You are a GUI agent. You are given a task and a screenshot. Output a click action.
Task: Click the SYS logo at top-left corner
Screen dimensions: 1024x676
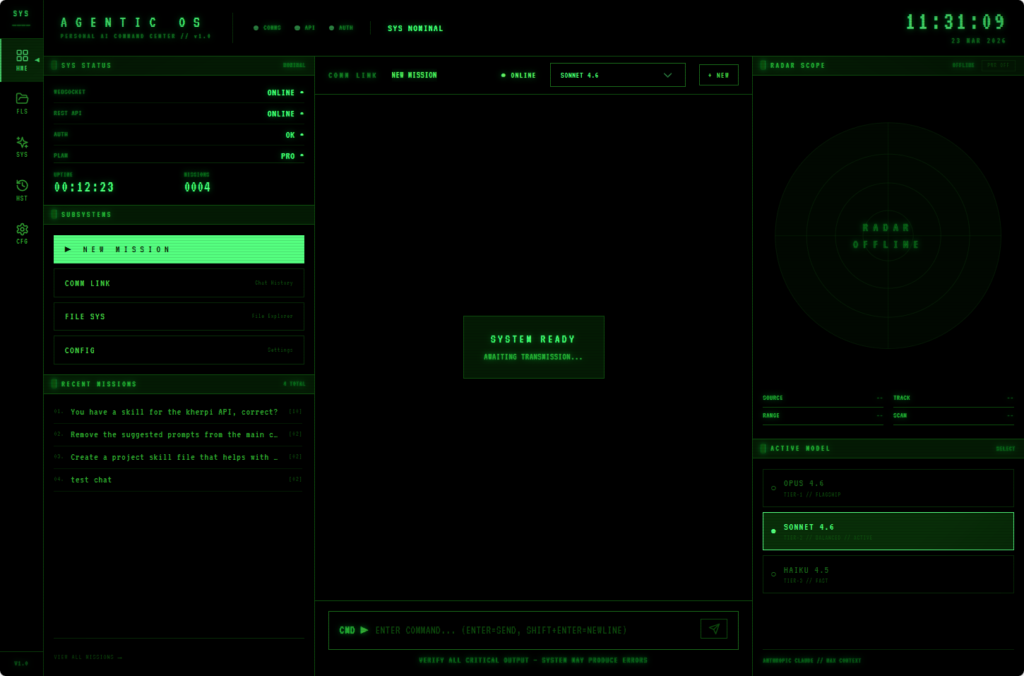[21, 14]
